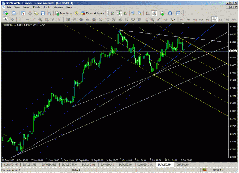Click the New Order button
239x173 pixels.
coord(64,13)
